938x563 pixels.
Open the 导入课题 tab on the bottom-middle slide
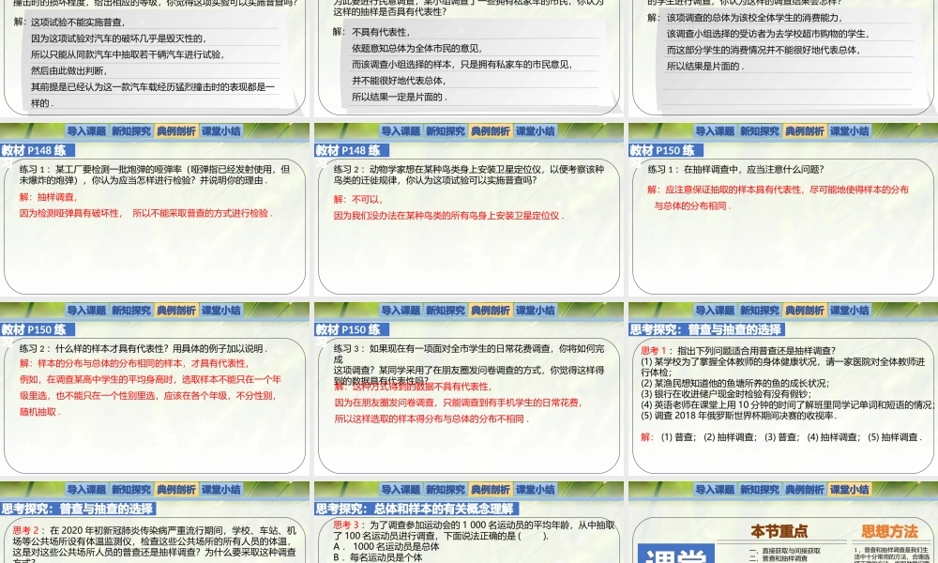tap(401, 489)
